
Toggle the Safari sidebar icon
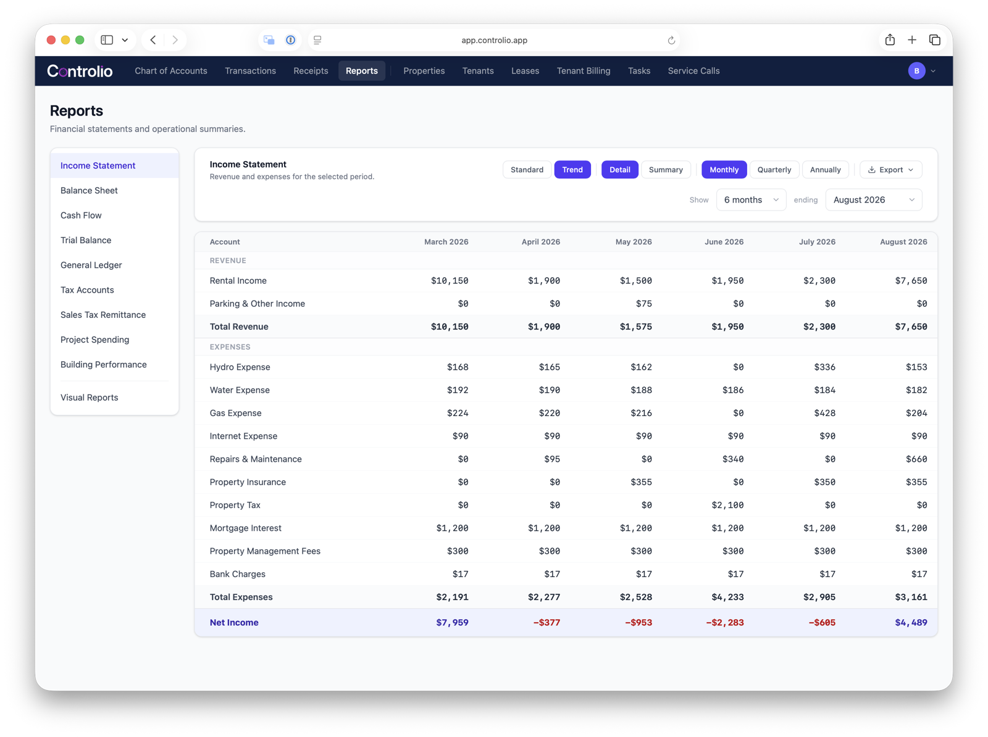[x=107, y=40]
